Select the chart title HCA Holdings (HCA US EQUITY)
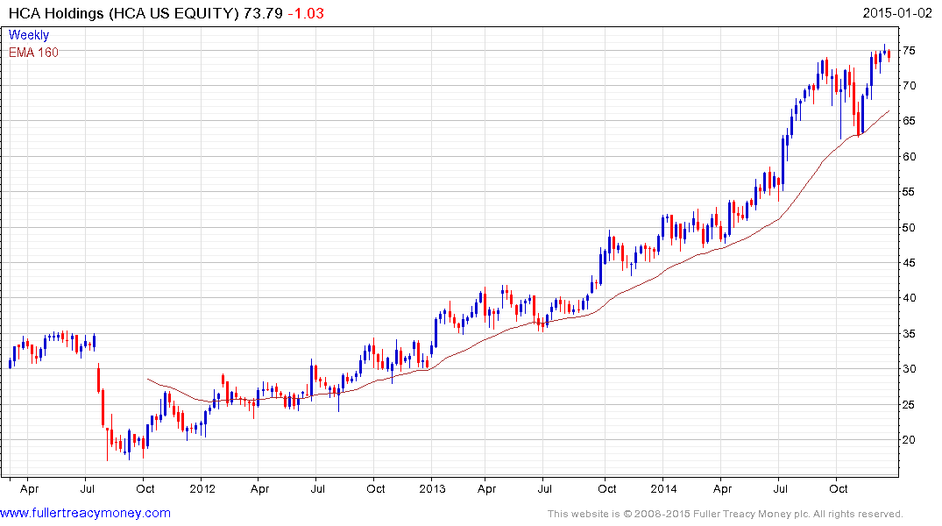Viewport: 942px width, 526px height. point(124,13)
